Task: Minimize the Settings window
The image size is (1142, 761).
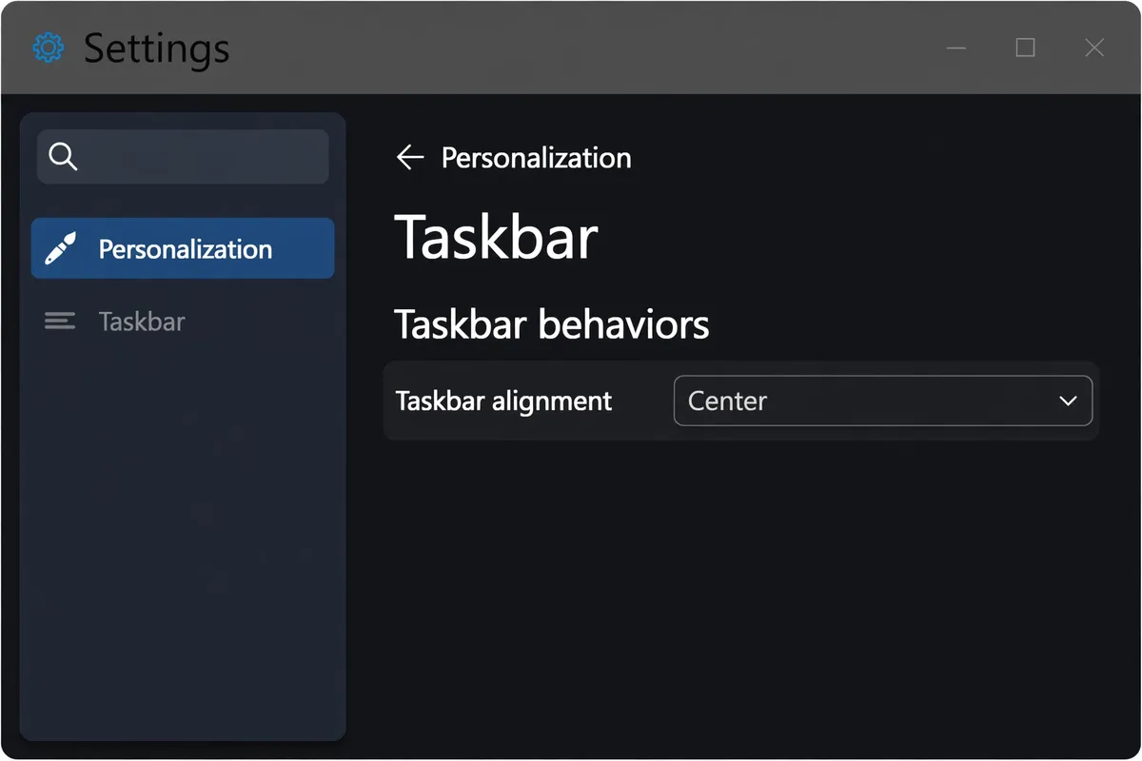Action: 957,48
